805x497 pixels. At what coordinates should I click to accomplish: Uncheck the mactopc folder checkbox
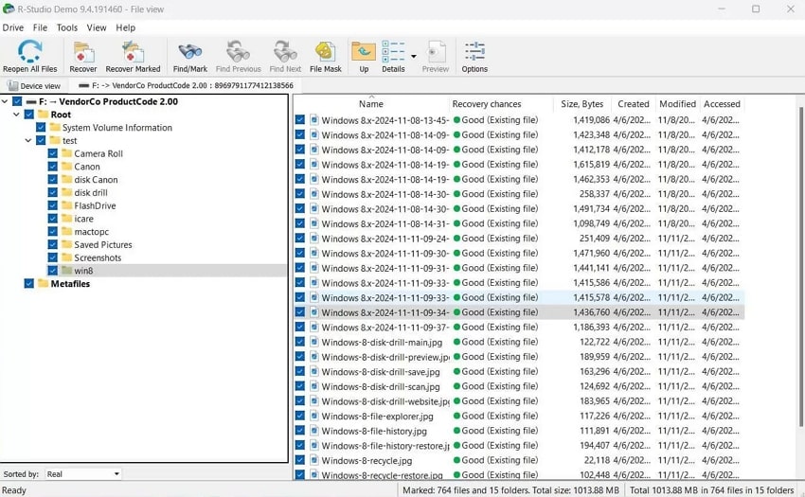pos(52,231)
